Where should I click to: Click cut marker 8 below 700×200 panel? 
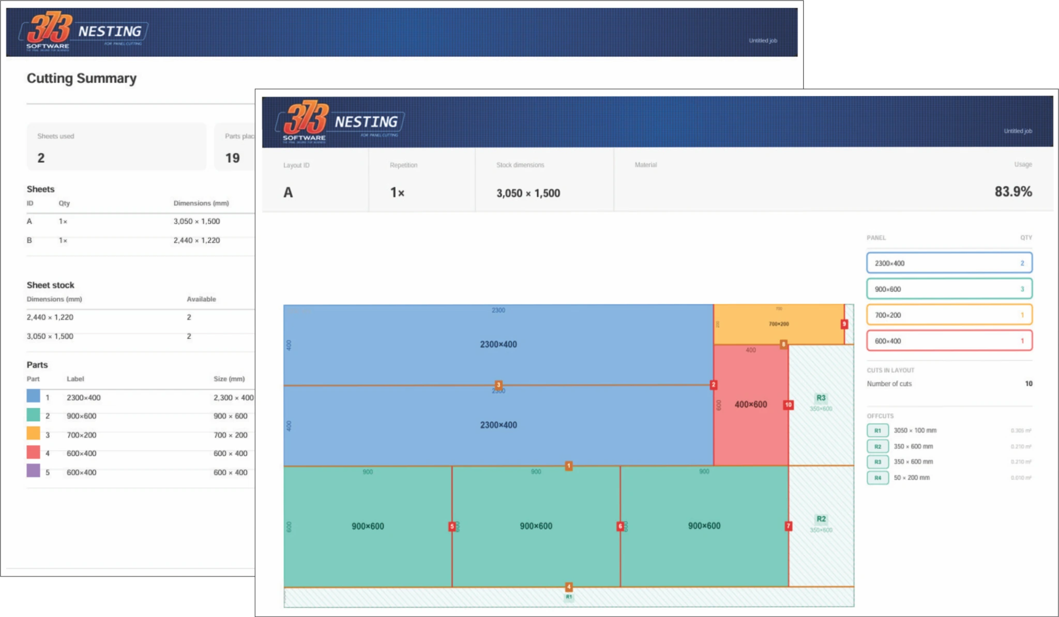pos(784,344)
